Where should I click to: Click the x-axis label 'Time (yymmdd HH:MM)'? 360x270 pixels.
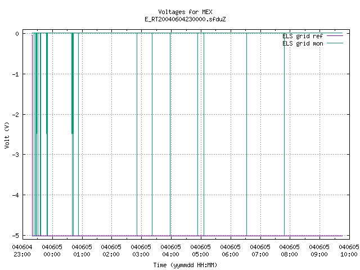pyautogui.click(x=185, y=265)
